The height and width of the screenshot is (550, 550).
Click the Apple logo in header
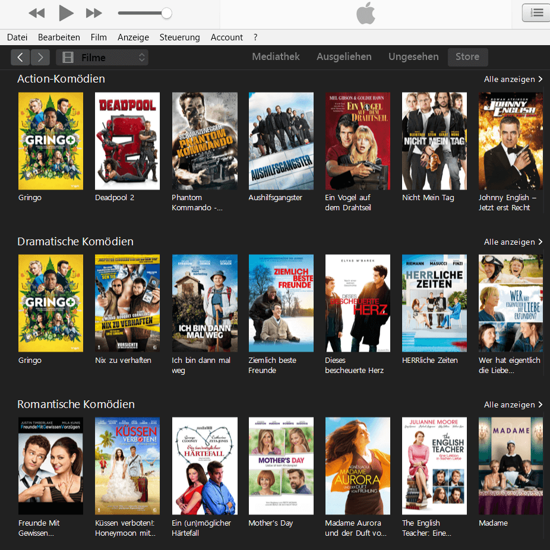[x=365, y=13]
